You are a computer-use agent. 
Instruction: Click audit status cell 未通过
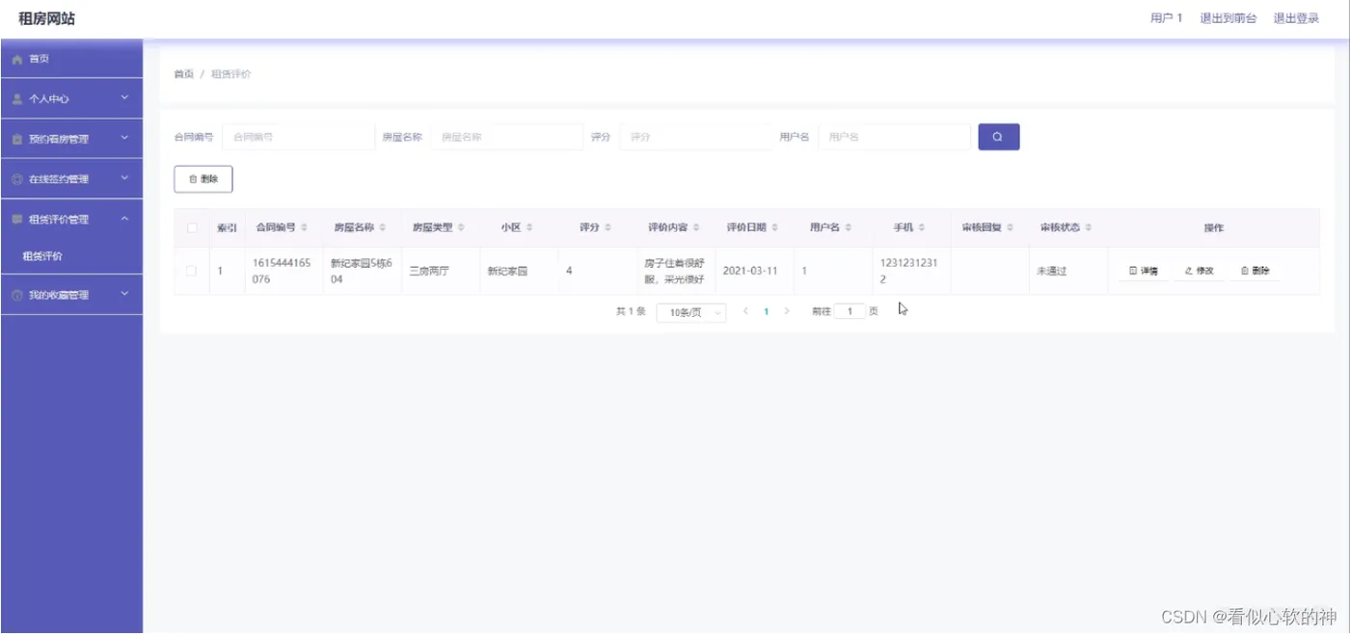point(1051,272)
